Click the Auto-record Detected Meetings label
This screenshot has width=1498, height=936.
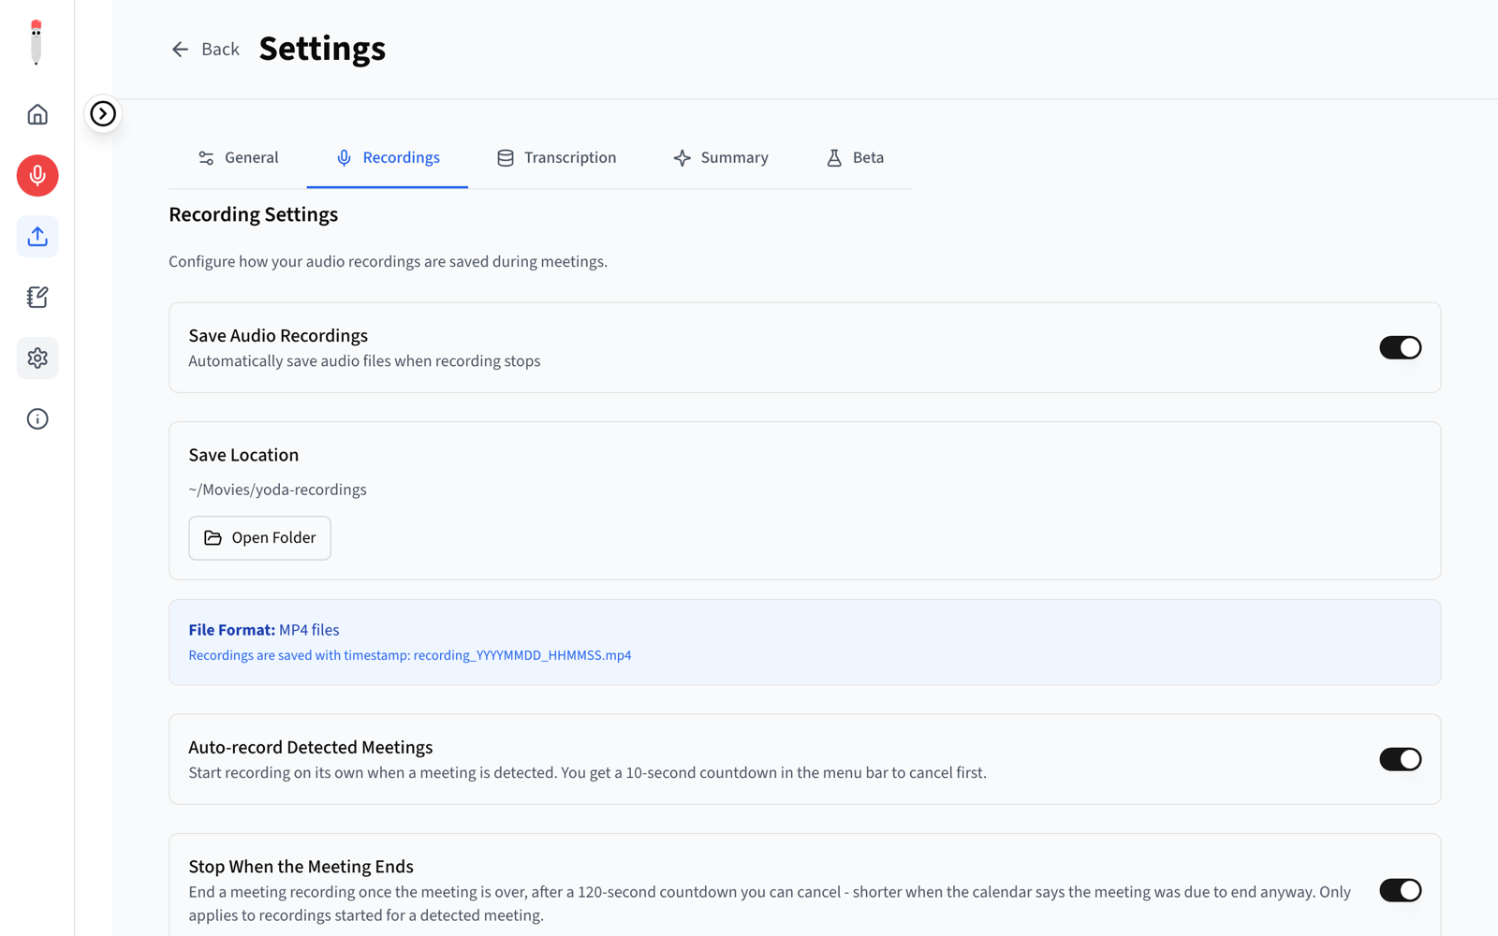(310, 747)
